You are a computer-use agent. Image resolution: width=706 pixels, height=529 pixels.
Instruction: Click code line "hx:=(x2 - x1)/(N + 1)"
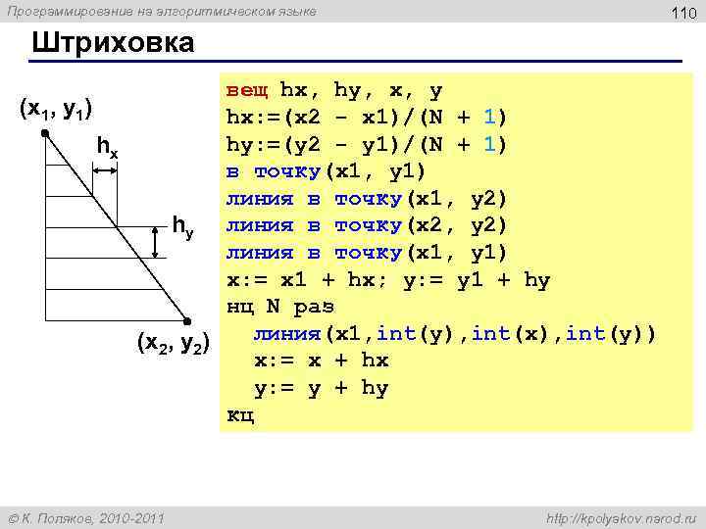tap(367, 118)
